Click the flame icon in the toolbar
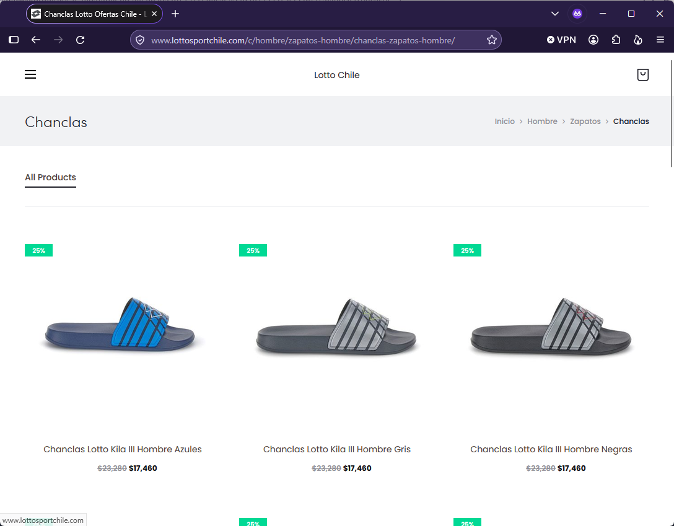The image size is (674, 526). pos(638,40)
